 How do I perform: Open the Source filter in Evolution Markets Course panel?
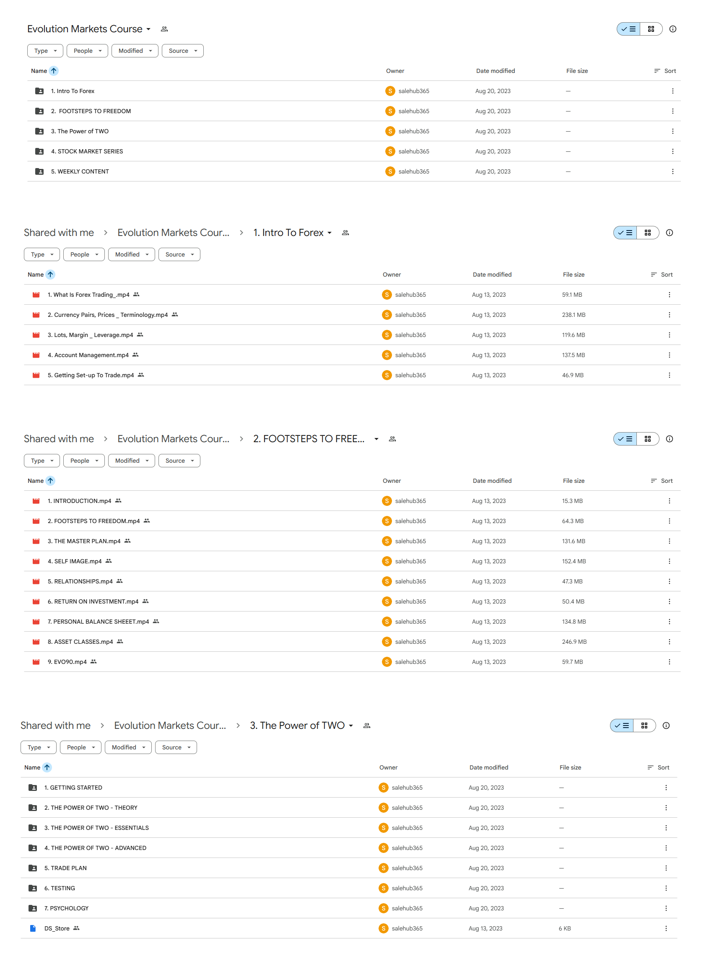(x=182, y=51)
